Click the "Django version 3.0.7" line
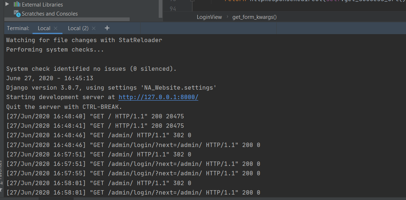The width and height of the screenshot is (406, 200). (x=111, y=88)
